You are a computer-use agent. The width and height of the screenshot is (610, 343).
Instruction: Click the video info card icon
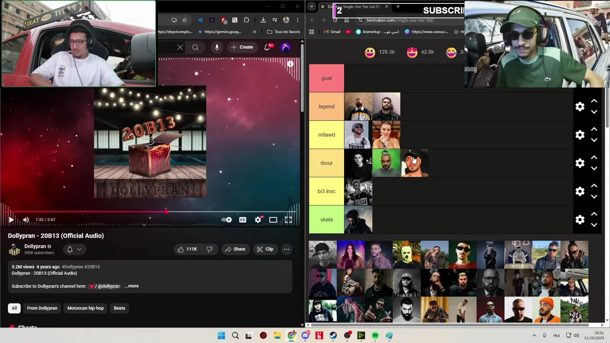pyautogui.click(x=290, y=64)
